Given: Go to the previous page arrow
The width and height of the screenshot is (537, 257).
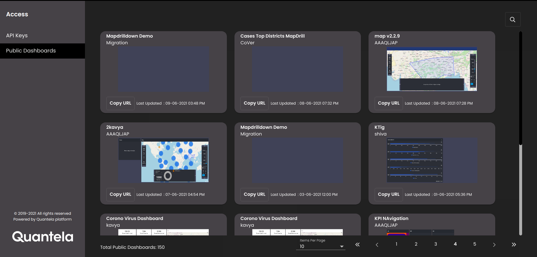Looking at the screenshot, I should pos(377,245).
